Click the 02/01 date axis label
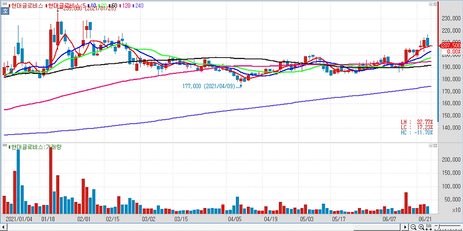 pos(83,219)
